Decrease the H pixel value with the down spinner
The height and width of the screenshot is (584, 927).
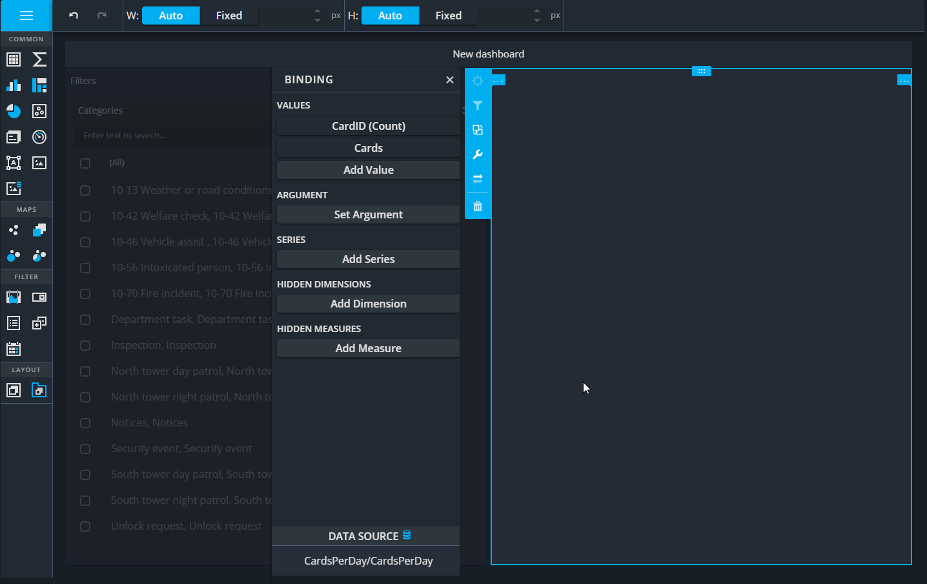[537, 20]
